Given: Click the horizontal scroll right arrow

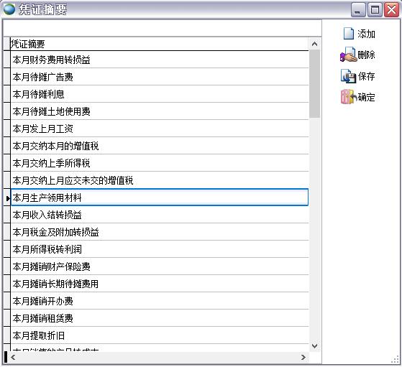Looking at the screenshot, I should point(303,357).
